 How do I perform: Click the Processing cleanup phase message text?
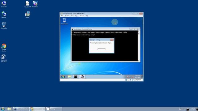tap(101, 43)
